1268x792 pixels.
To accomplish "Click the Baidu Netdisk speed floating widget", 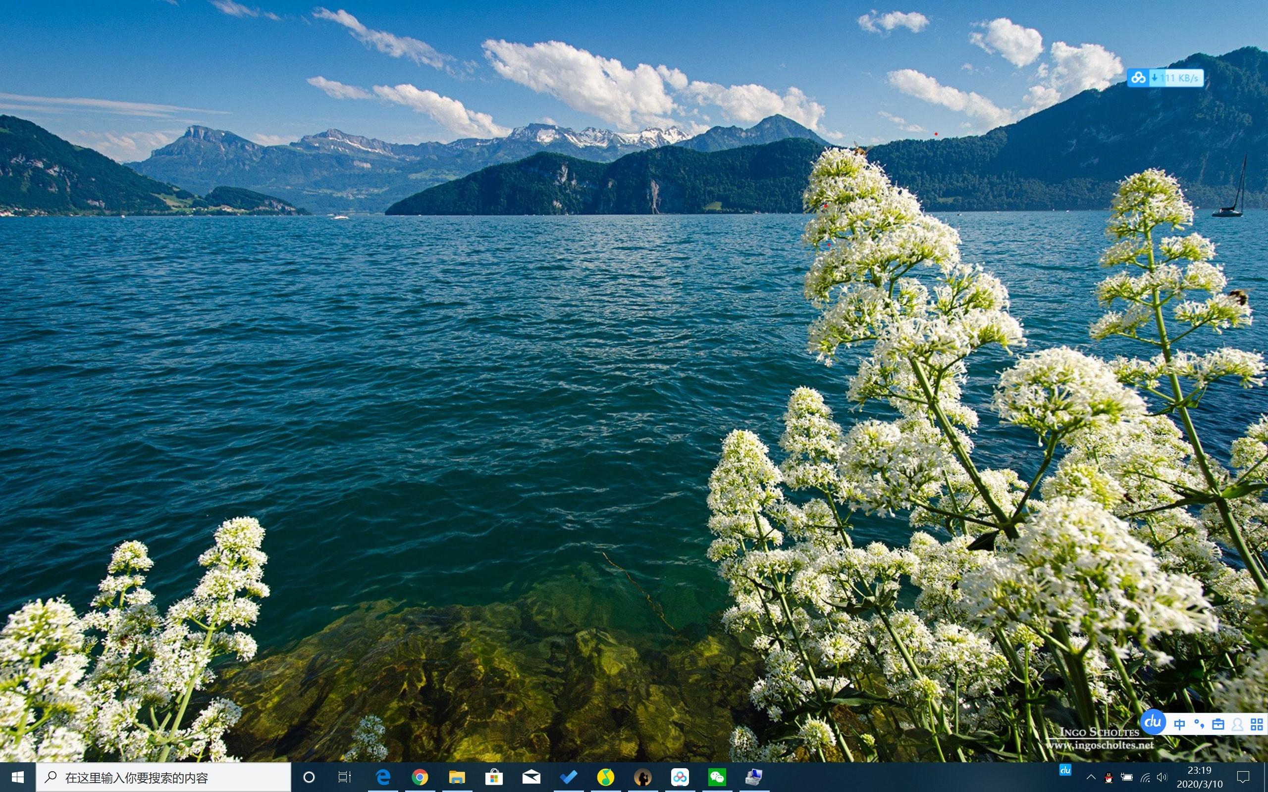I will (1165, 78).
